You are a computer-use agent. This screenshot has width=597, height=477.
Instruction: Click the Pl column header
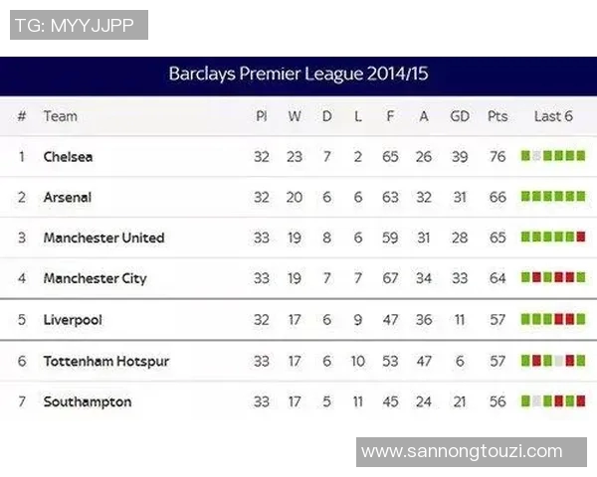[x=262, y=116]
